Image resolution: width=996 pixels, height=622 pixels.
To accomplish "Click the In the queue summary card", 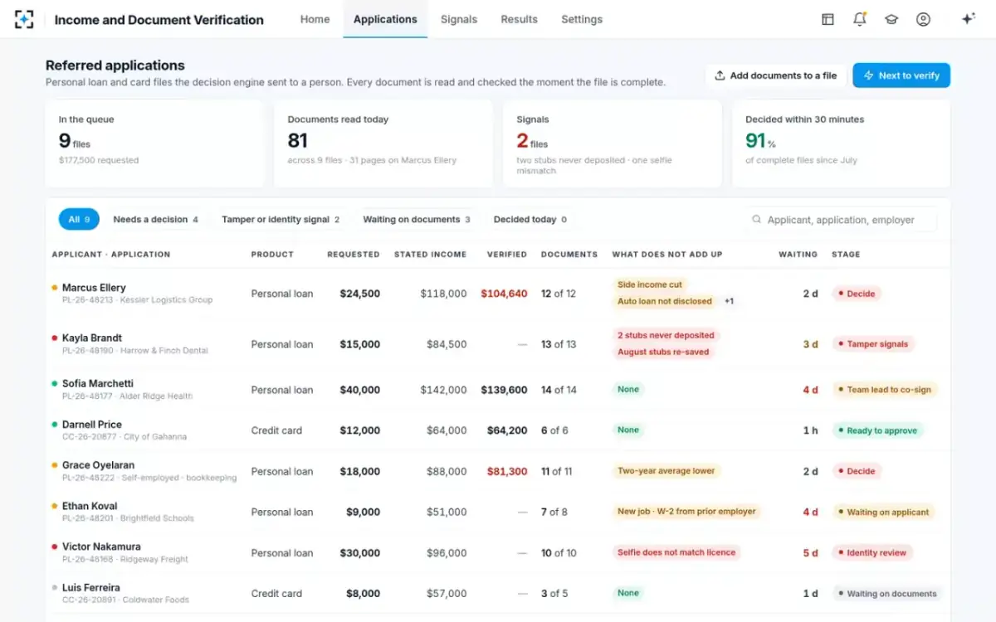I will pyautogui.click(x=154, y=143).
